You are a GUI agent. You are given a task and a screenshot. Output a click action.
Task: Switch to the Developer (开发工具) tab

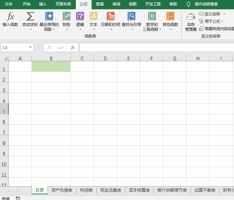(153, 4)
